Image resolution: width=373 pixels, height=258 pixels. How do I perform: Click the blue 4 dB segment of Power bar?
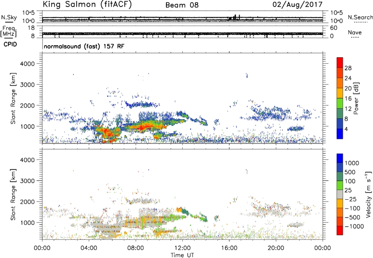(340, 134)
